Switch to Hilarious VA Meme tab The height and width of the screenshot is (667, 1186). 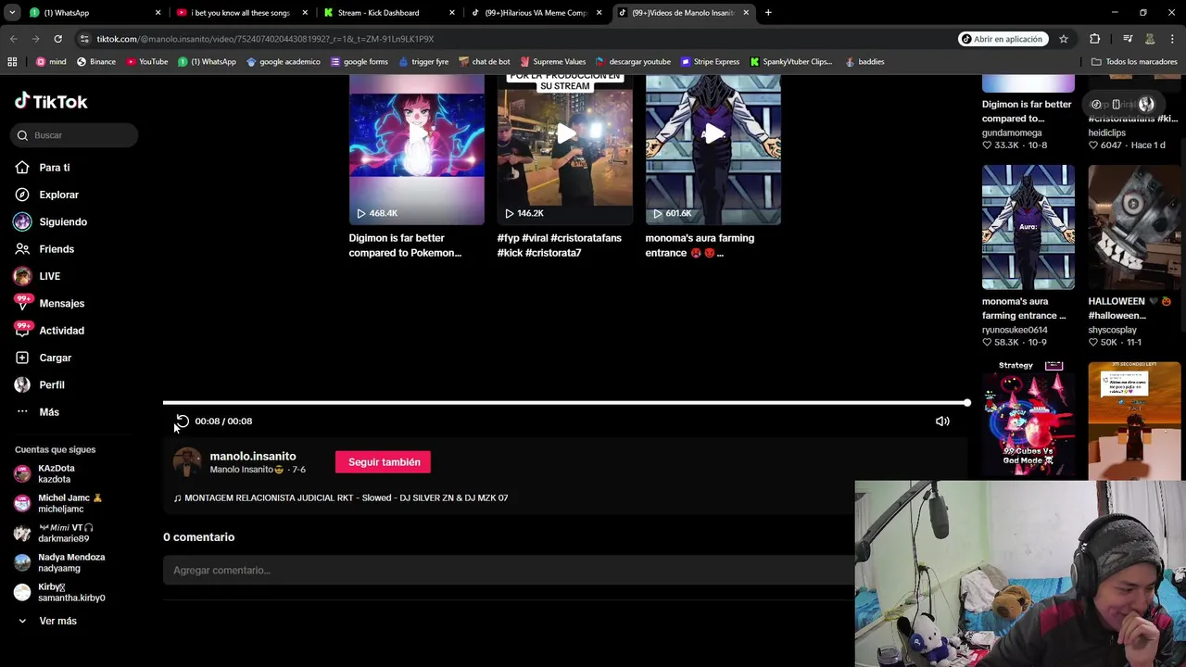[536, 13]
